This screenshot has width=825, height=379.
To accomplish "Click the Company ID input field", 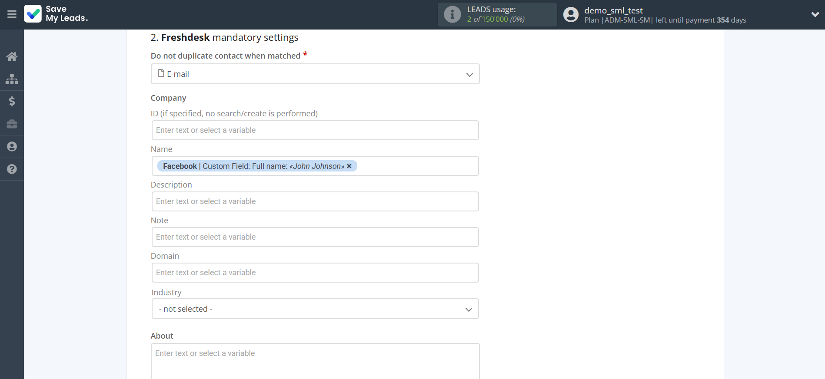I will pos(315,130).
